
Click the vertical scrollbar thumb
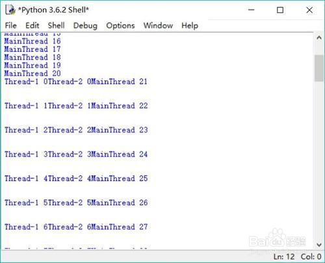(x=319, y=68)
